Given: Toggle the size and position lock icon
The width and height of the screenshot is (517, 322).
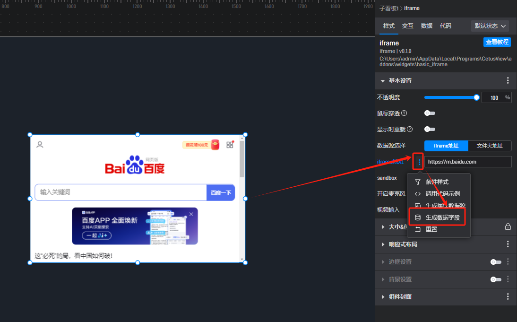Looking at the screenshot, I should pos(508,226).
